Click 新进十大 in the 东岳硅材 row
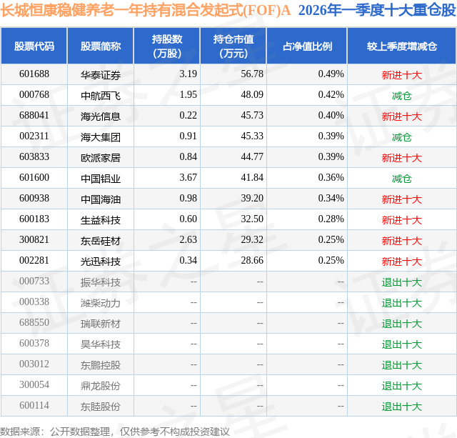Viewport: 457px width, 438px height. pyautogui.click(x=402, y=241)
